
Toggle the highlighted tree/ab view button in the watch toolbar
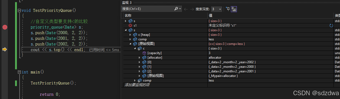coord(234,9)
